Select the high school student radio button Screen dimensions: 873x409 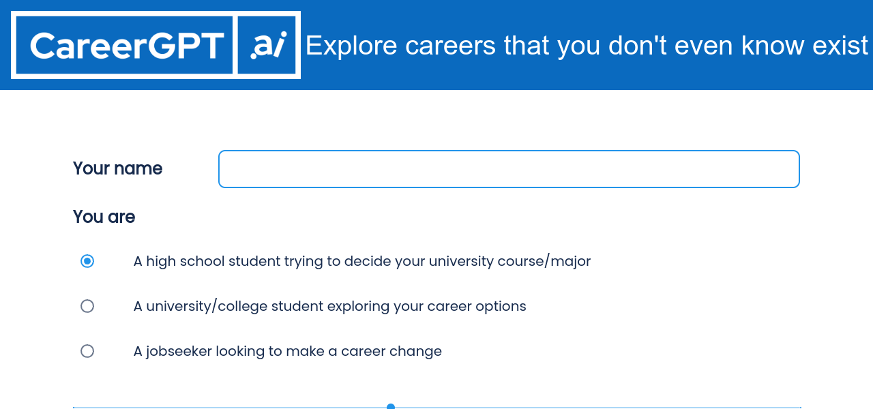pos(87,261)
